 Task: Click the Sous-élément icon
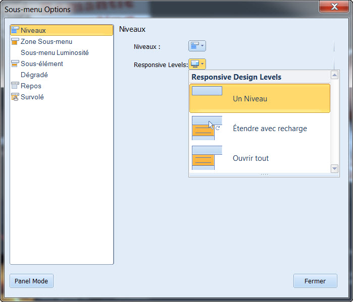click(x=15, y=64)
